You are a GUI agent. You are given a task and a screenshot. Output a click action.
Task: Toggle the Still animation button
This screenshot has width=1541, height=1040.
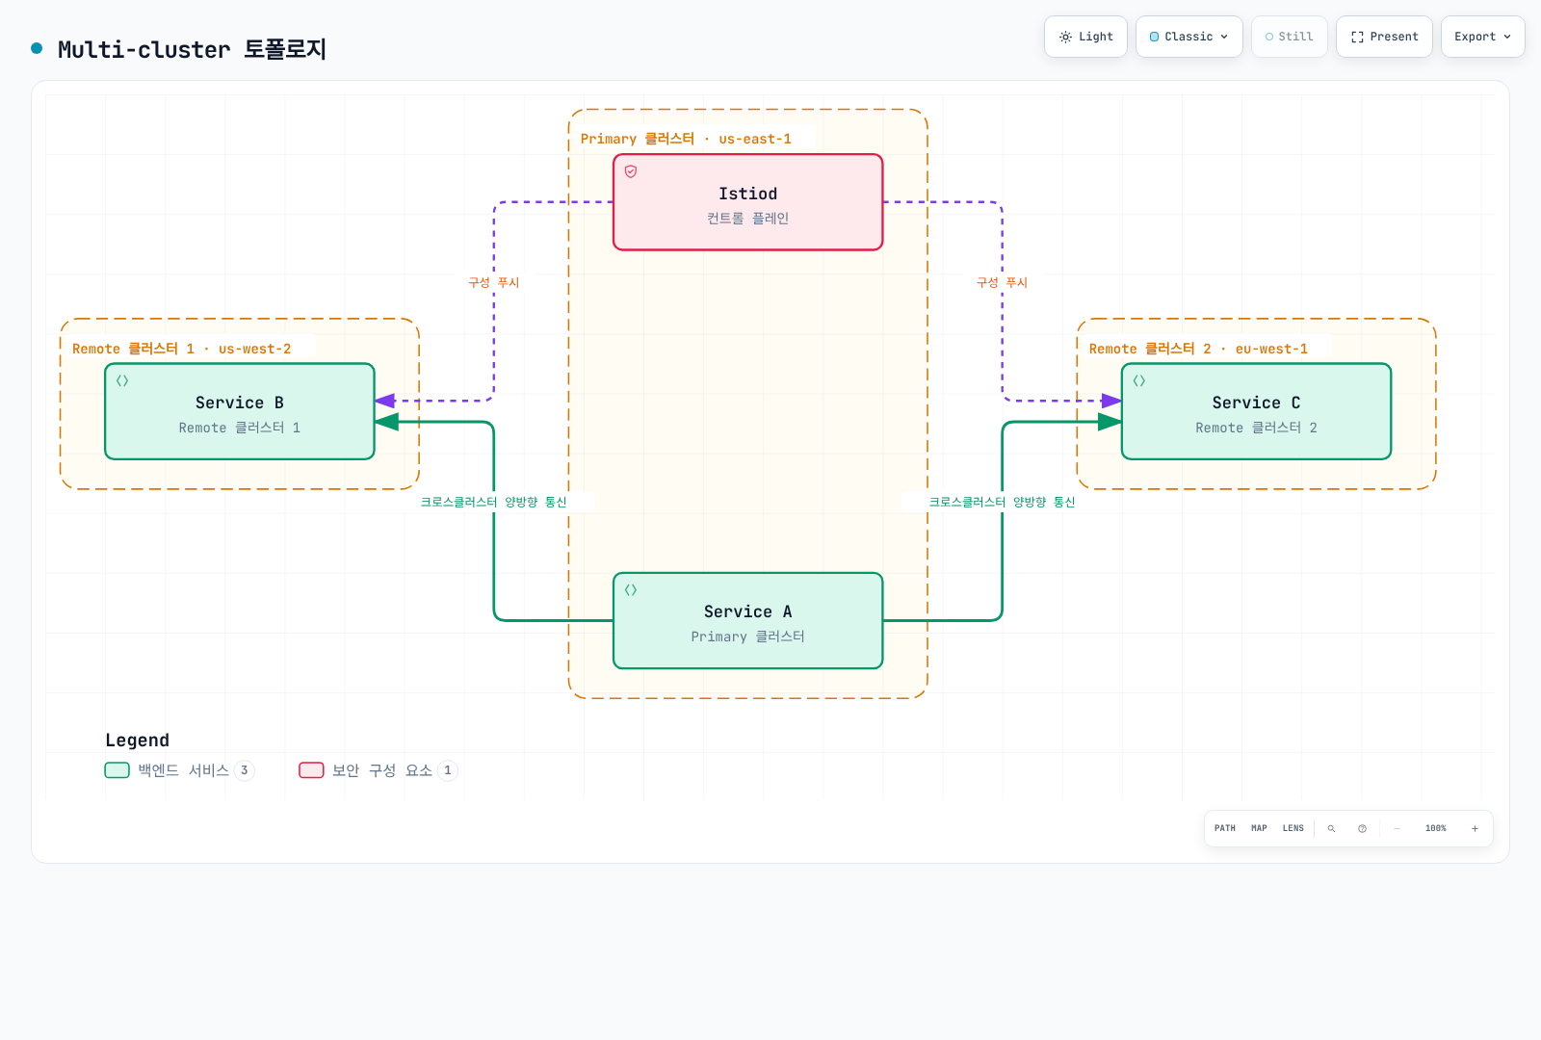coord(1290,37)
